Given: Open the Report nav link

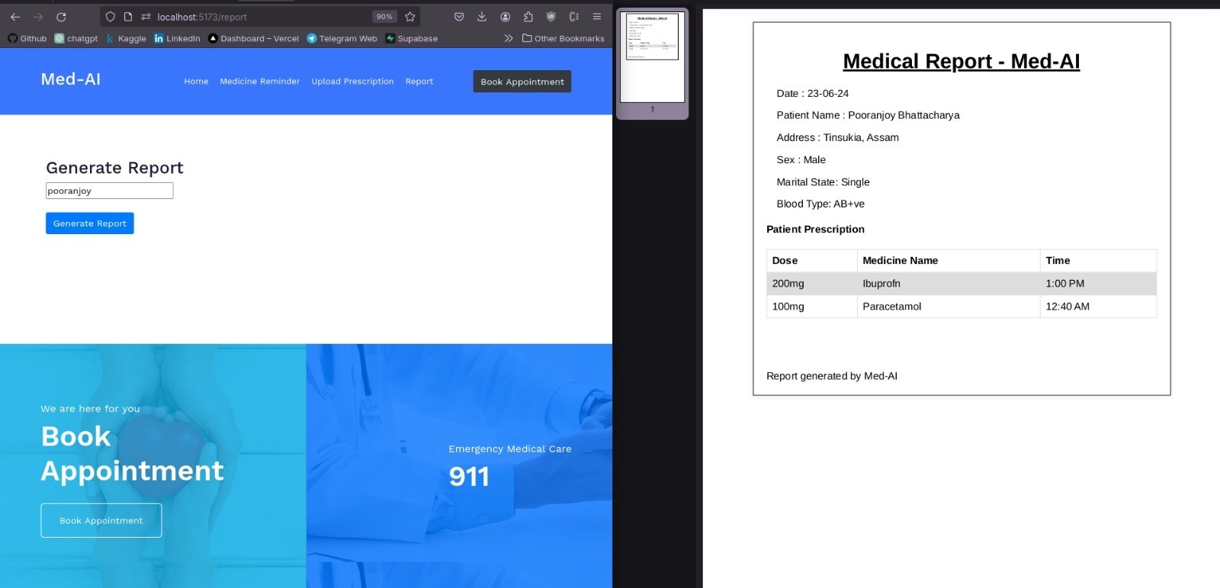Looking at the screenshot, I should click(419, 82).
